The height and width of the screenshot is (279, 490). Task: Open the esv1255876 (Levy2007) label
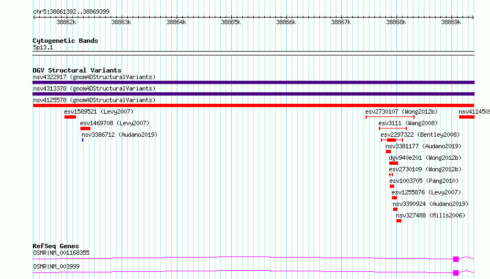point(426,192)
